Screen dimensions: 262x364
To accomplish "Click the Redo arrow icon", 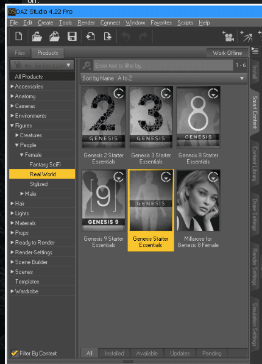I will click(143, 37).
